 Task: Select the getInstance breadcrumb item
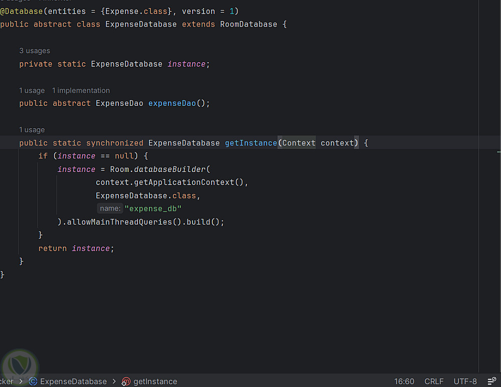(x=155, y=381)
